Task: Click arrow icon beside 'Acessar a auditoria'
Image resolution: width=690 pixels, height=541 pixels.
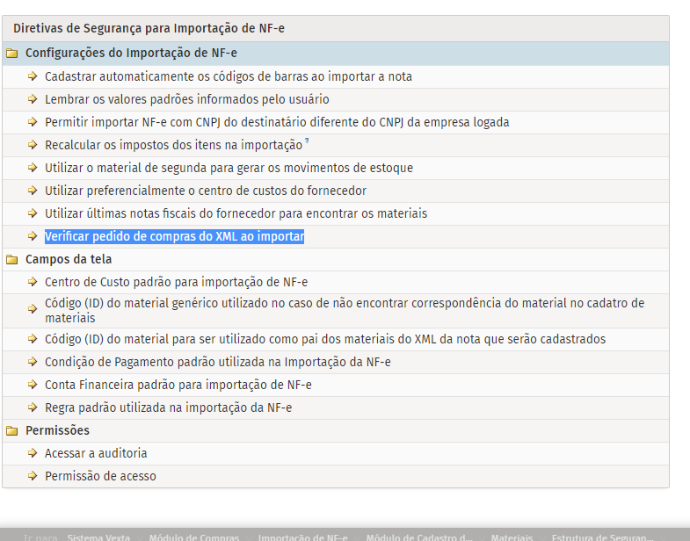Action: tap(33, 453)
